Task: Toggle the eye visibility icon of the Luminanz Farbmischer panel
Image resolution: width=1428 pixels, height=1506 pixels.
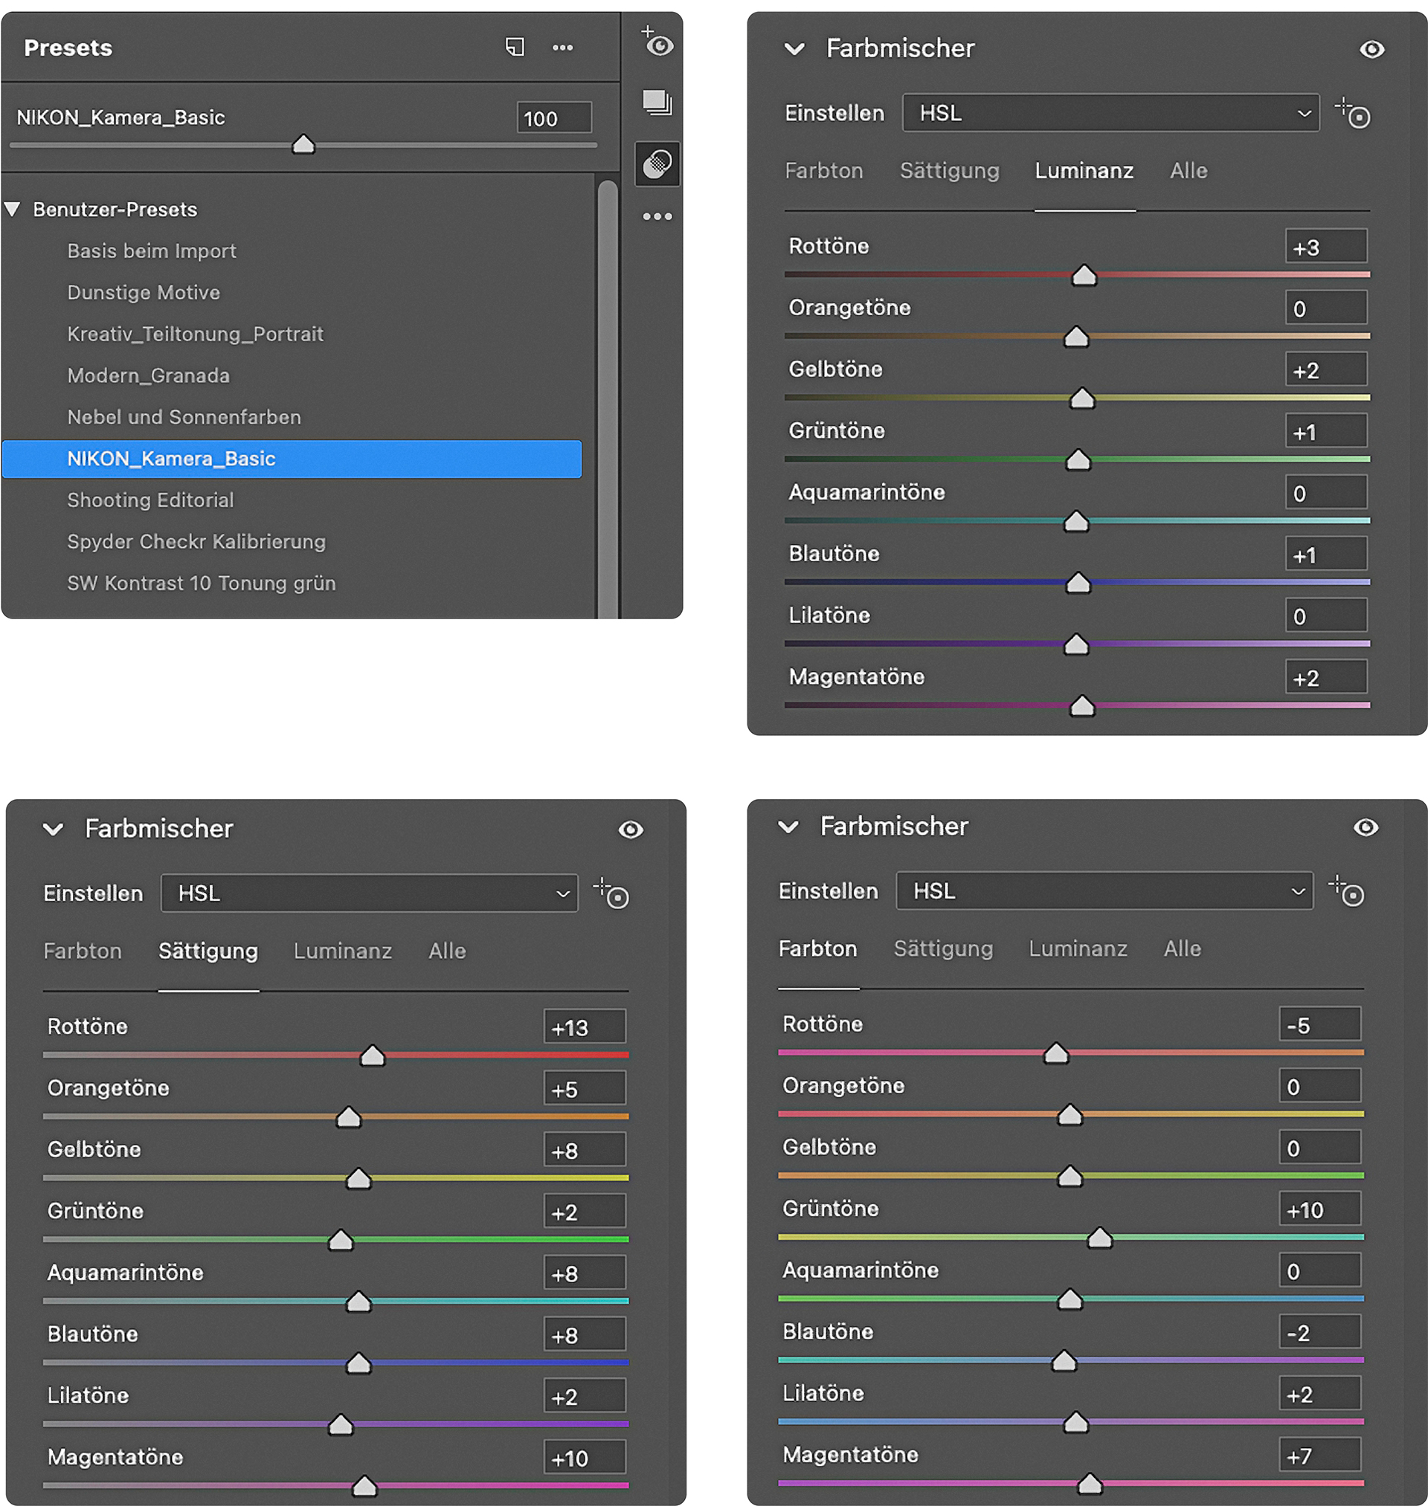Action: coord(1371,50)
